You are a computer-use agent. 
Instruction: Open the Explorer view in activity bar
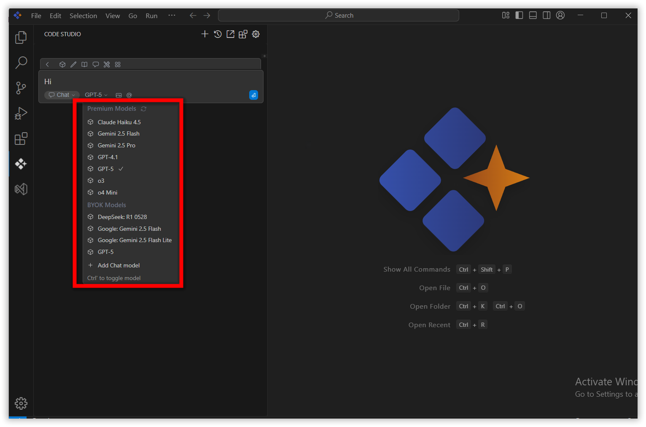click(21, 37)
